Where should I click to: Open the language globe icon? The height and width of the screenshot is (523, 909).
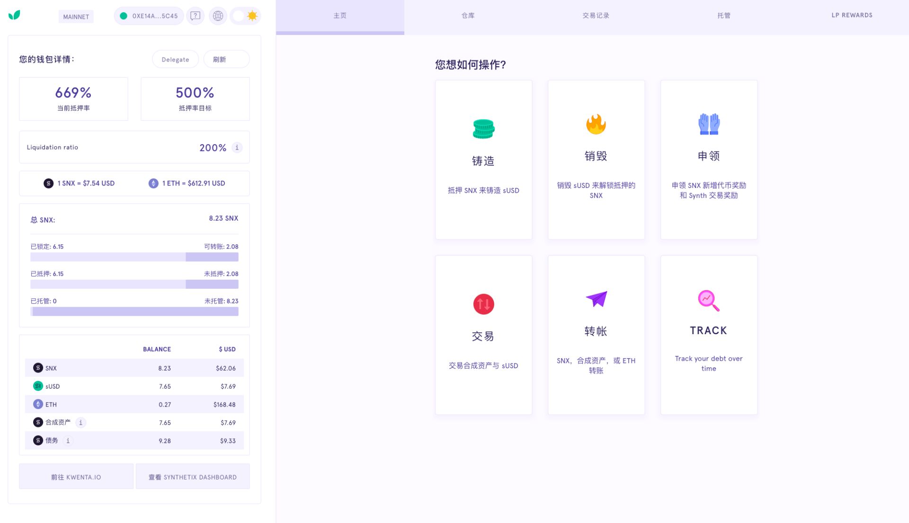click(x=218, y=16)
